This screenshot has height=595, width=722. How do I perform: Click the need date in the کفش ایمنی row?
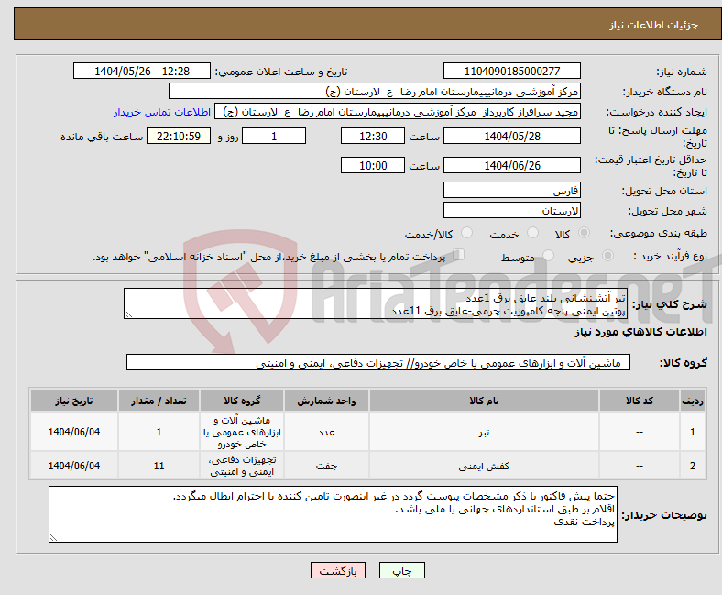click(74, 466)
